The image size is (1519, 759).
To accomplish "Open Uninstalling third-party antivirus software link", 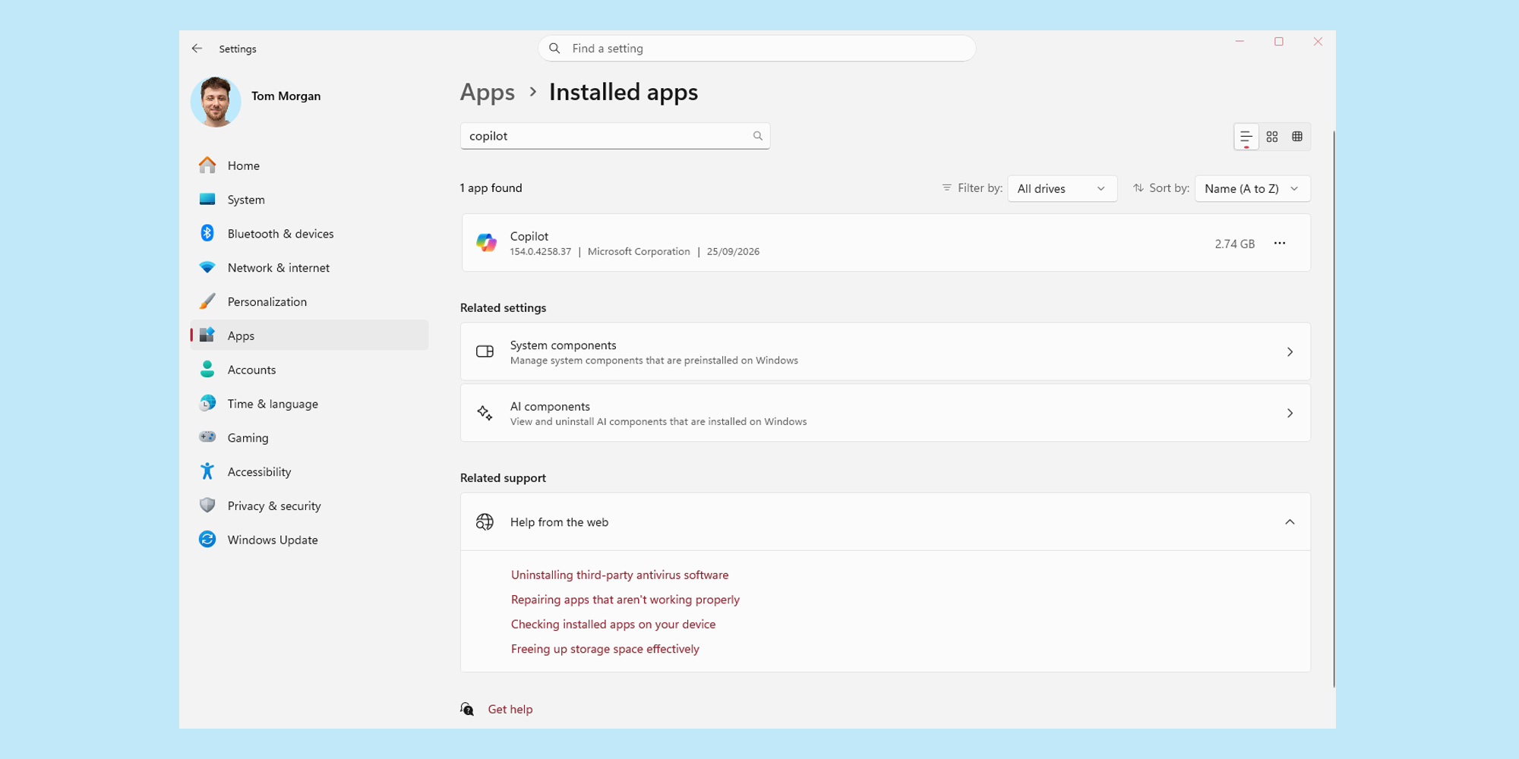I will click(x=620, y=575).
